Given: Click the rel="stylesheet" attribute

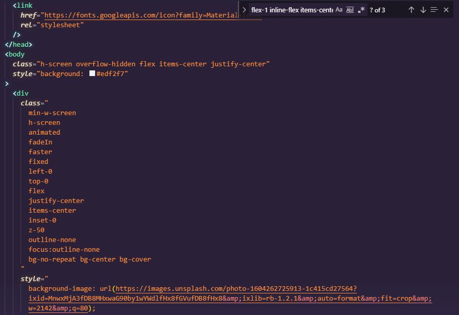Looking at the screenshot, I should tap(52, 25).
